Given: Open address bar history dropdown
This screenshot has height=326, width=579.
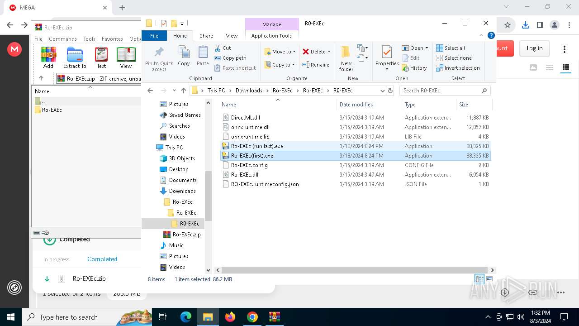Looking at the screenshot, I should pos(383,91).
